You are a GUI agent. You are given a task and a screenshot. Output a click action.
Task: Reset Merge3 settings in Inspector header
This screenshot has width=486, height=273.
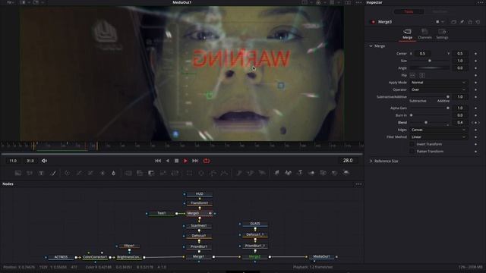point(478,22)
